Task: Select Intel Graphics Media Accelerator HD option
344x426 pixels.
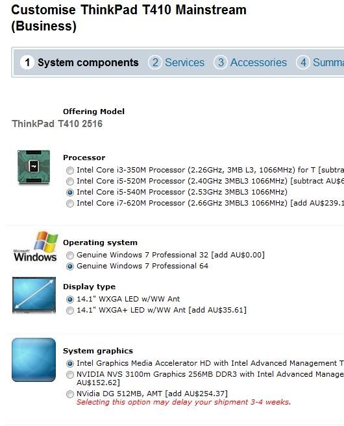Action: point(70,364)
